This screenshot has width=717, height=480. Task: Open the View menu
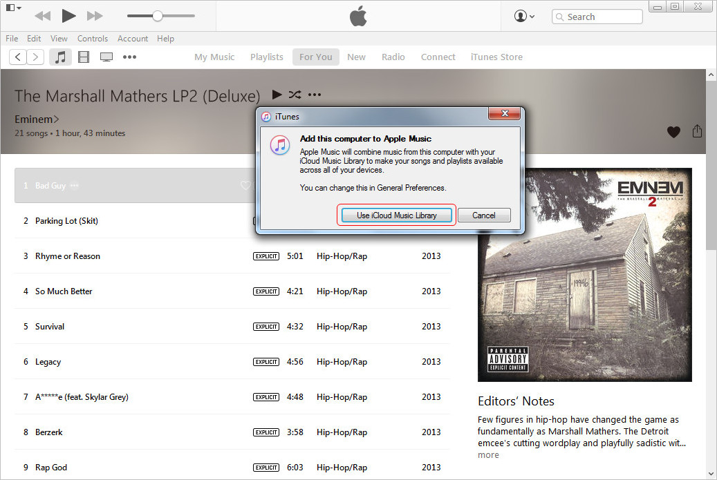(59, 39)
